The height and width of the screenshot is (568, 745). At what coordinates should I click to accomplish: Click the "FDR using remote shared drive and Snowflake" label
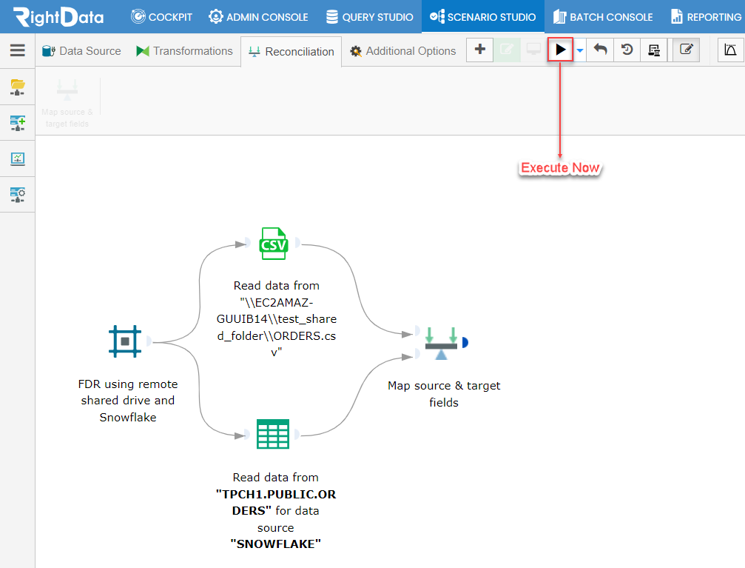point(128,401)
